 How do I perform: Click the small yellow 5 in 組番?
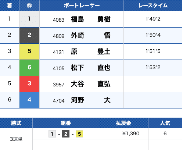pyautogui.click(x=79, y=134)
